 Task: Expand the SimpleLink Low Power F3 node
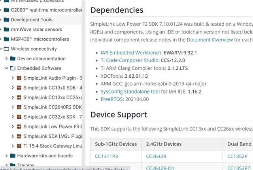tap(13, 127)
